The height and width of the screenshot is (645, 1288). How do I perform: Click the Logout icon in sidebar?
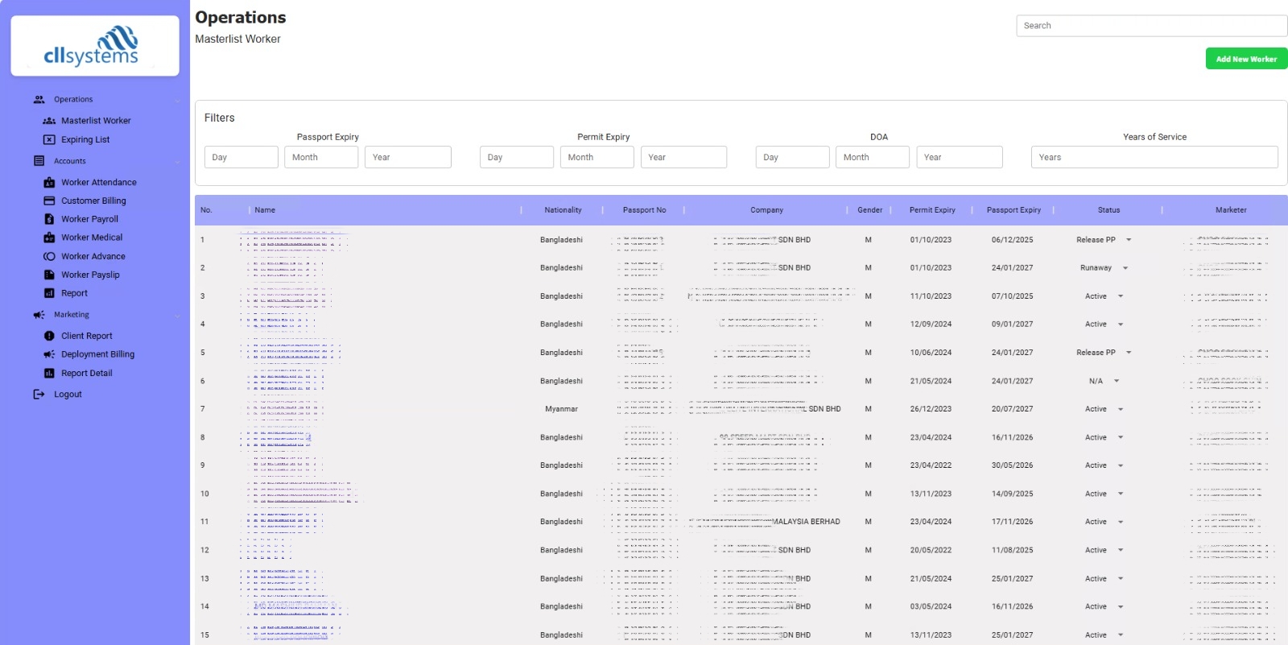(x=39, y=395)
